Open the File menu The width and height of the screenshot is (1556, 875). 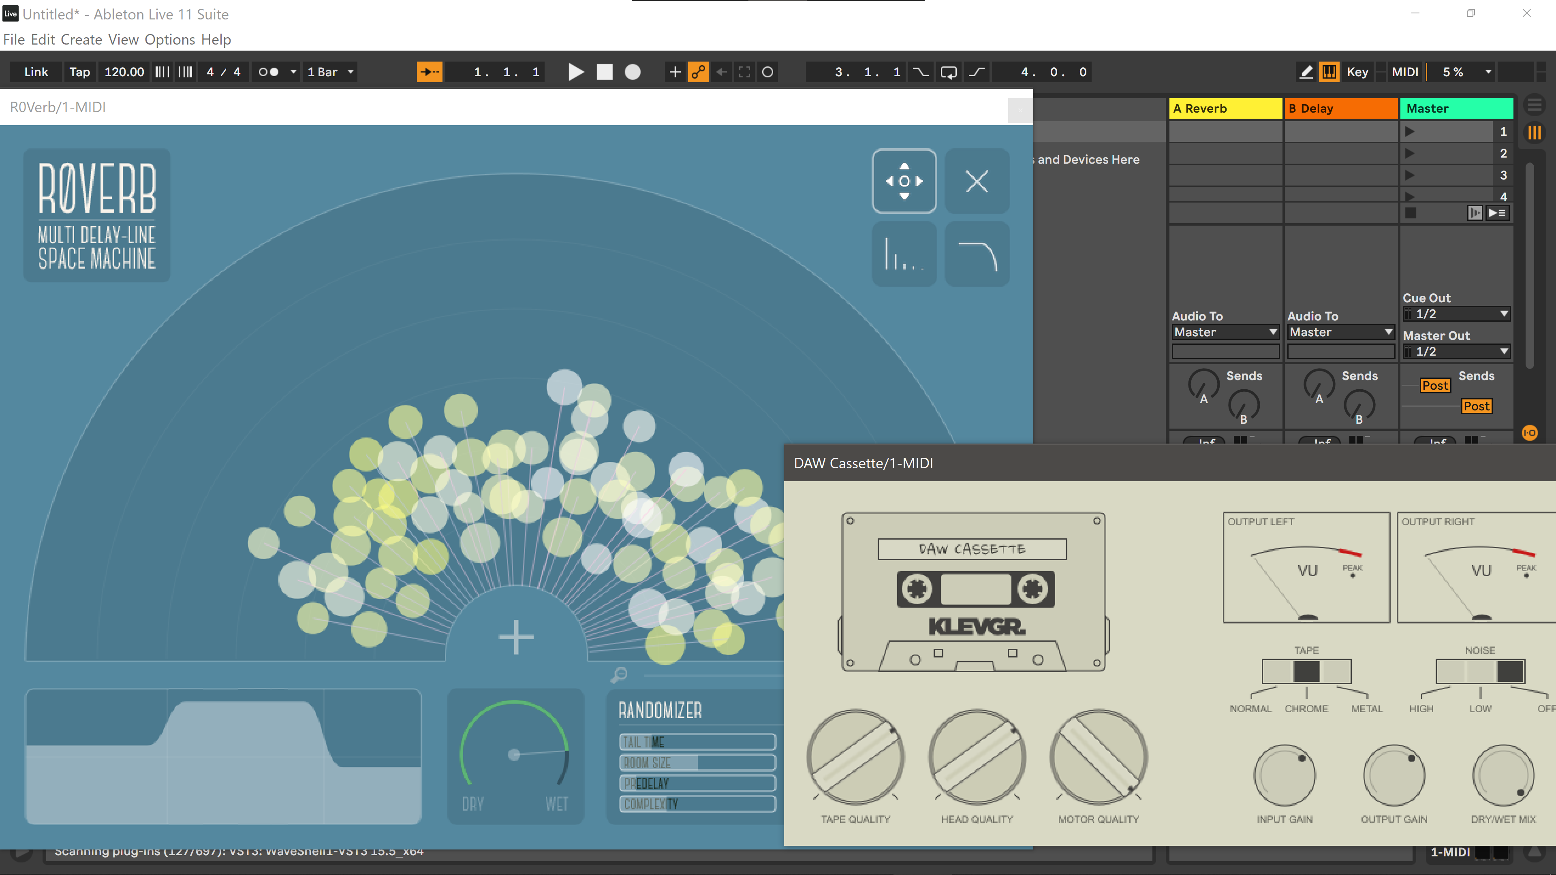tap(14, 40)
